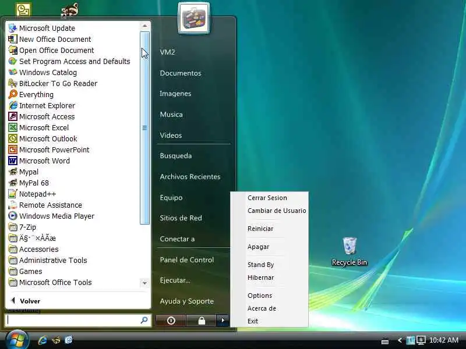Open Options in the power menu

(x=260, y=295)
